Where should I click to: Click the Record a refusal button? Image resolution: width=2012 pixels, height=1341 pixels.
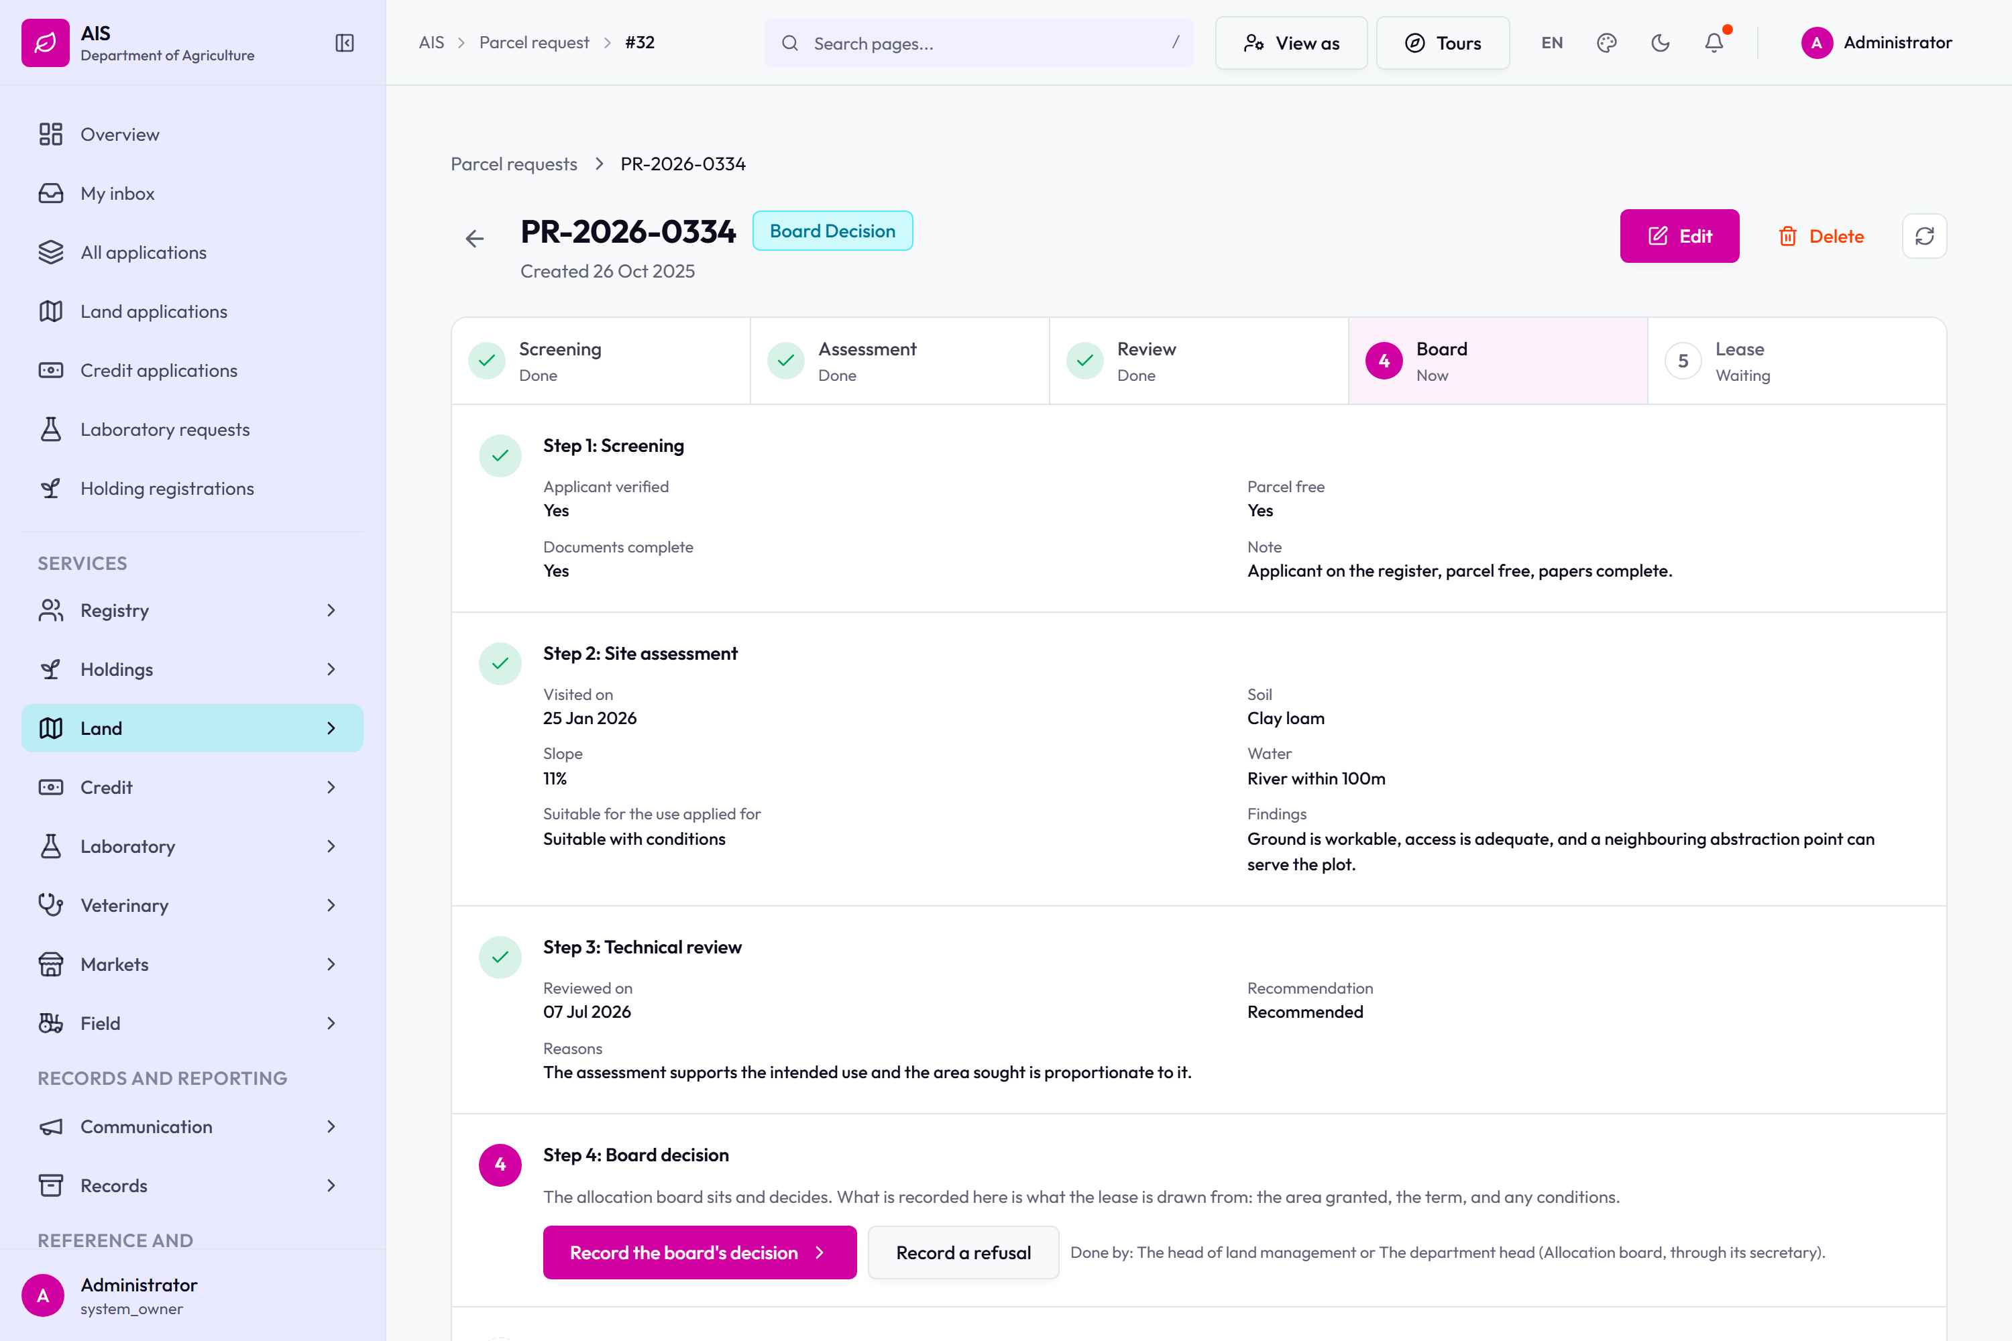pos(963,1252)
